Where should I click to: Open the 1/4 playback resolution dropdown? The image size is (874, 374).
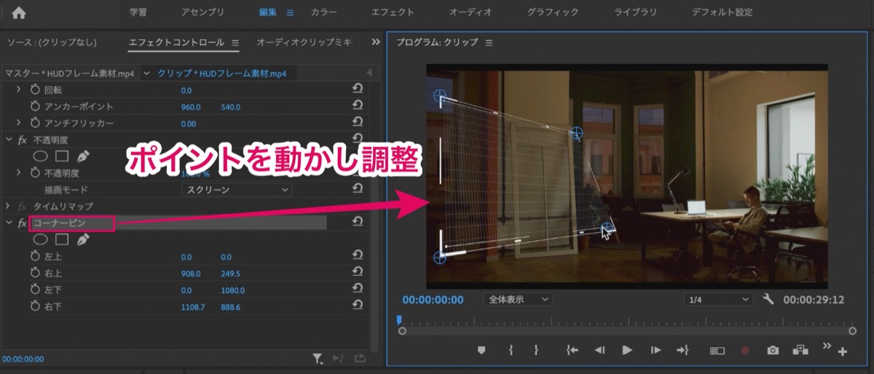[717, 299]
